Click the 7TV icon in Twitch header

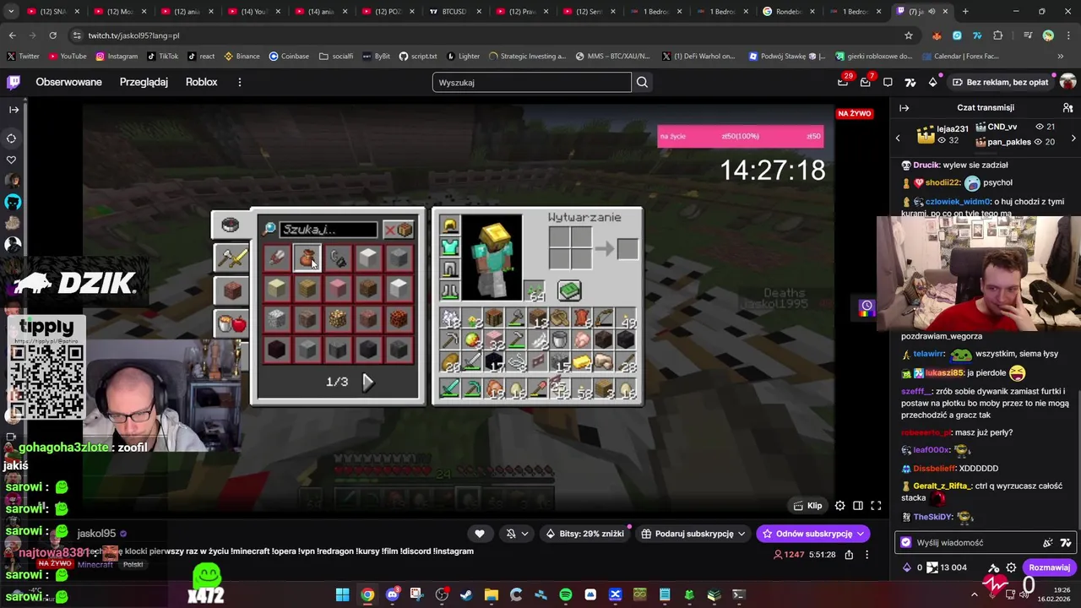click(910, 82)
